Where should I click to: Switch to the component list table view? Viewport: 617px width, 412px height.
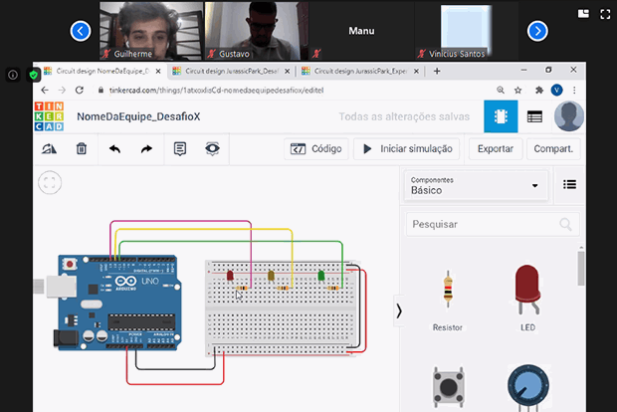(x=534, y=116)
